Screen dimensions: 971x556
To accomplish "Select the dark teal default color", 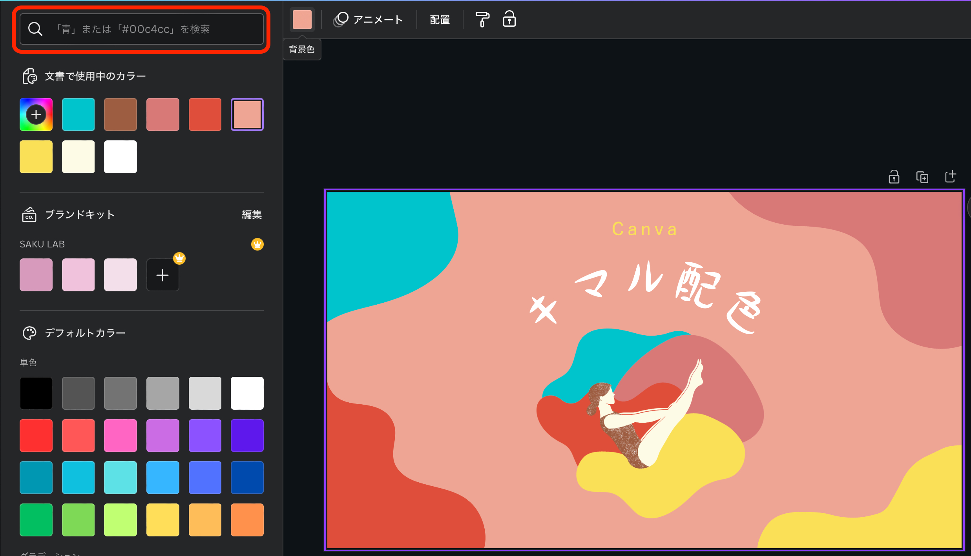I will tap(36, 478).
